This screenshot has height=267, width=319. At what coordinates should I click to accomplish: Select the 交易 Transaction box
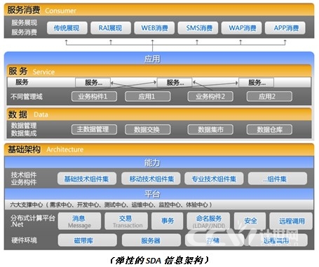(126, 221)
